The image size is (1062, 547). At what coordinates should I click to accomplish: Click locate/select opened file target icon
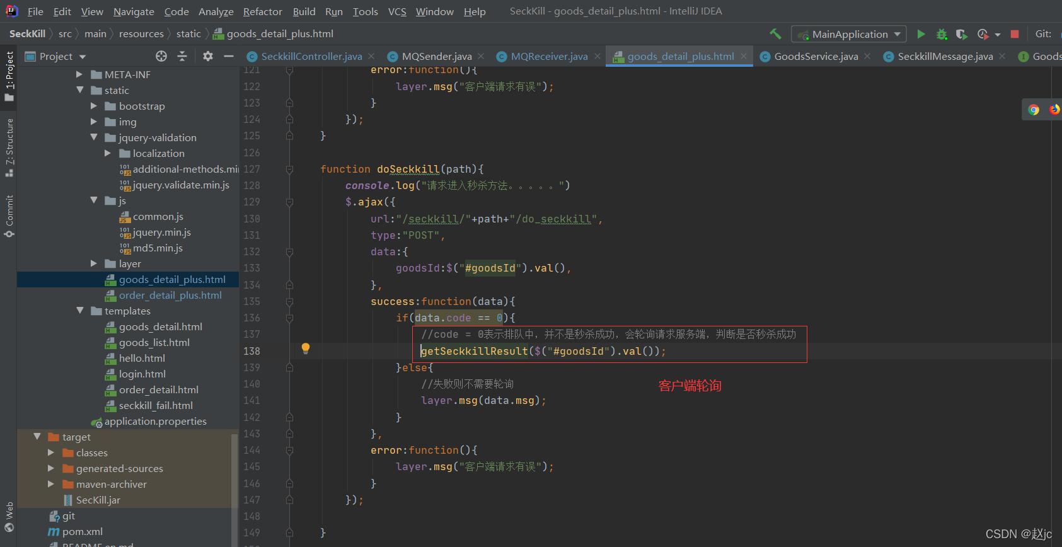click(x=161, y=56)
